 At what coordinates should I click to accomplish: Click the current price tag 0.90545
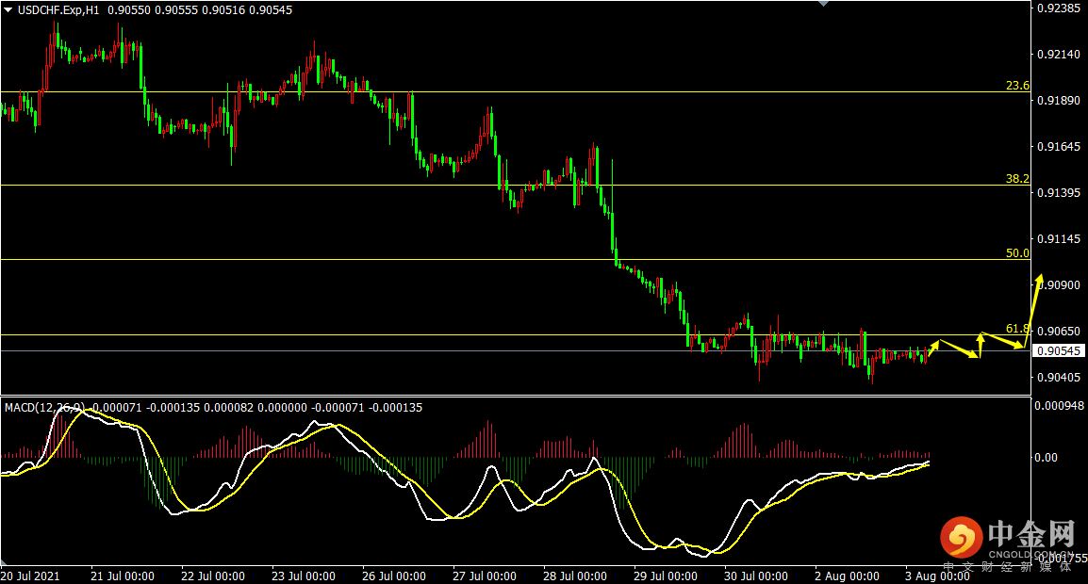coord(1058,351)
